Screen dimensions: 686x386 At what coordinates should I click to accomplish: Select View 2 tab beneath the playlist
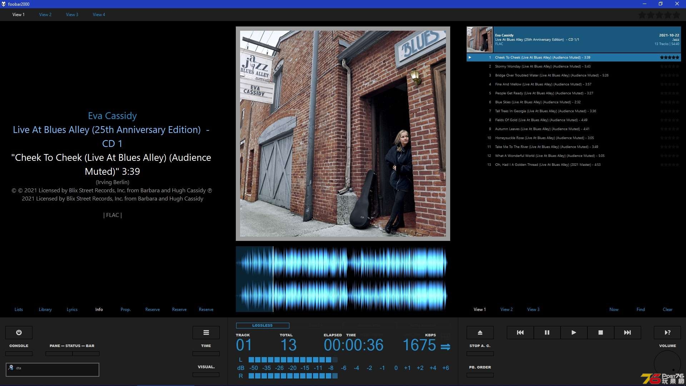(x=507, y=310)
